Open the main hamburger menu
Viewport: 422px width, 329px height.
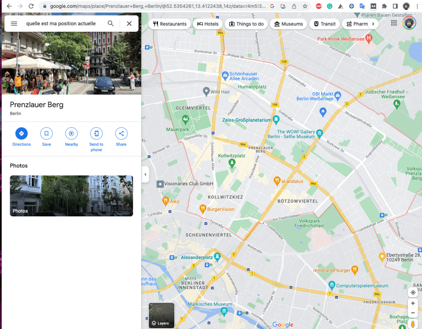click(x=14, y=23)
